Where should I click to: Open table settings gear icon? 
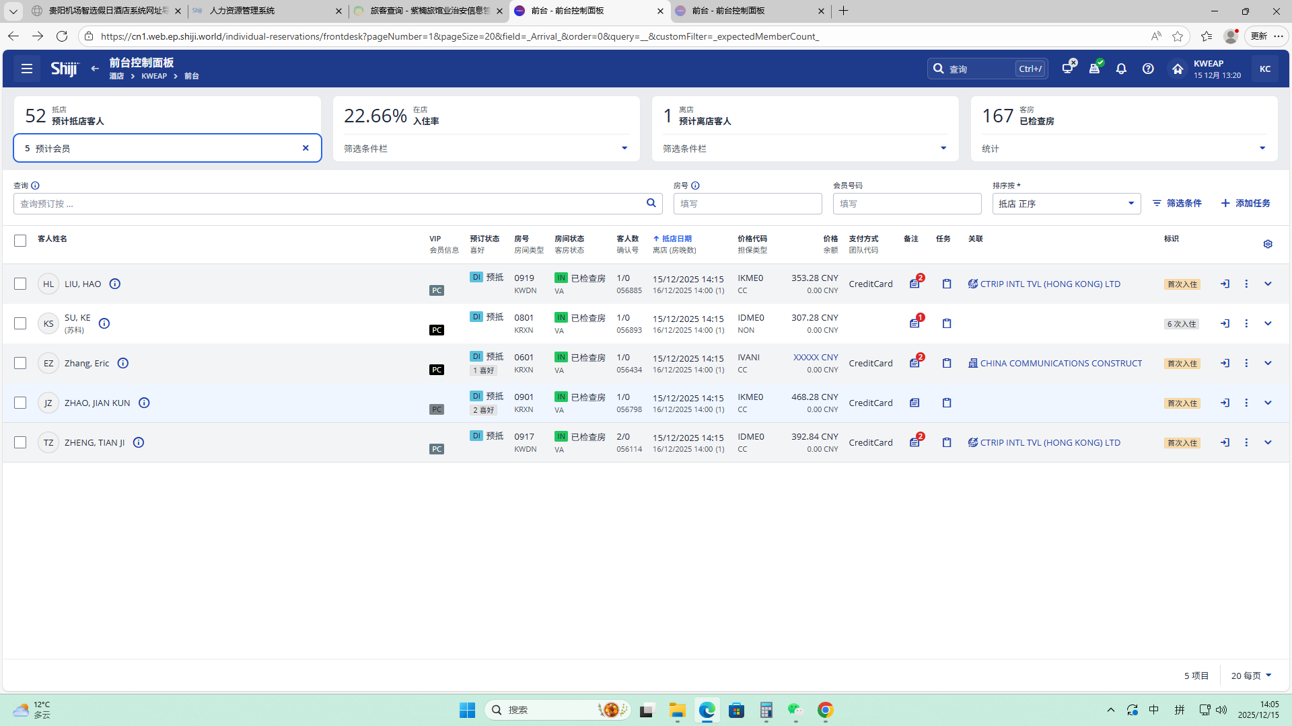pos(1268,244)
